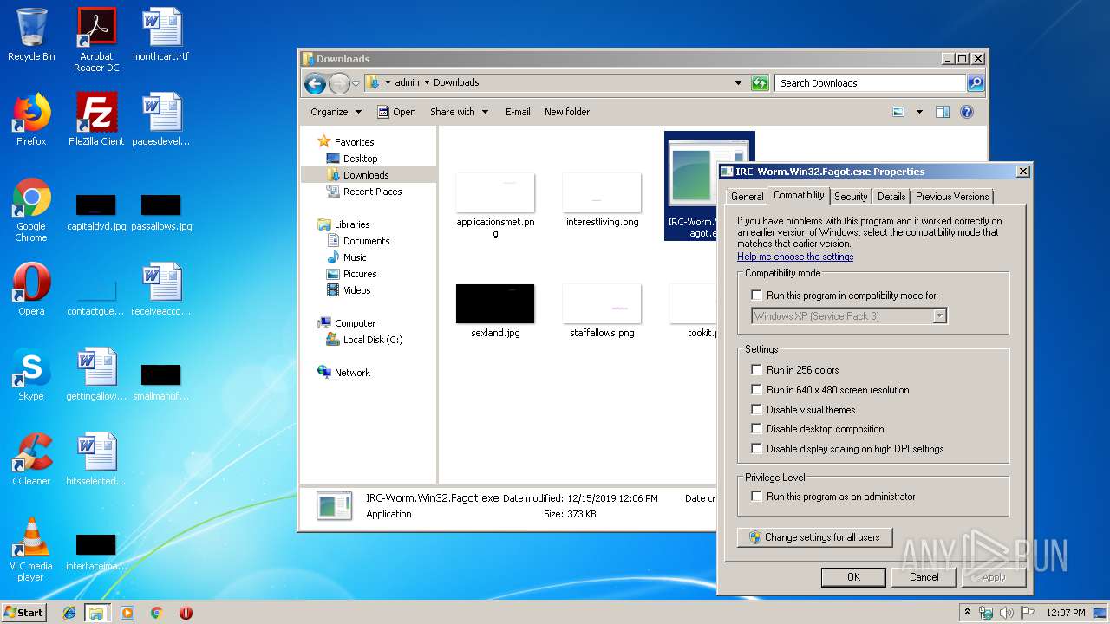This screenshot has width=1110, height=624.
Task: Open the change view options dropdown arrow
Action: [x=919, y=112]
